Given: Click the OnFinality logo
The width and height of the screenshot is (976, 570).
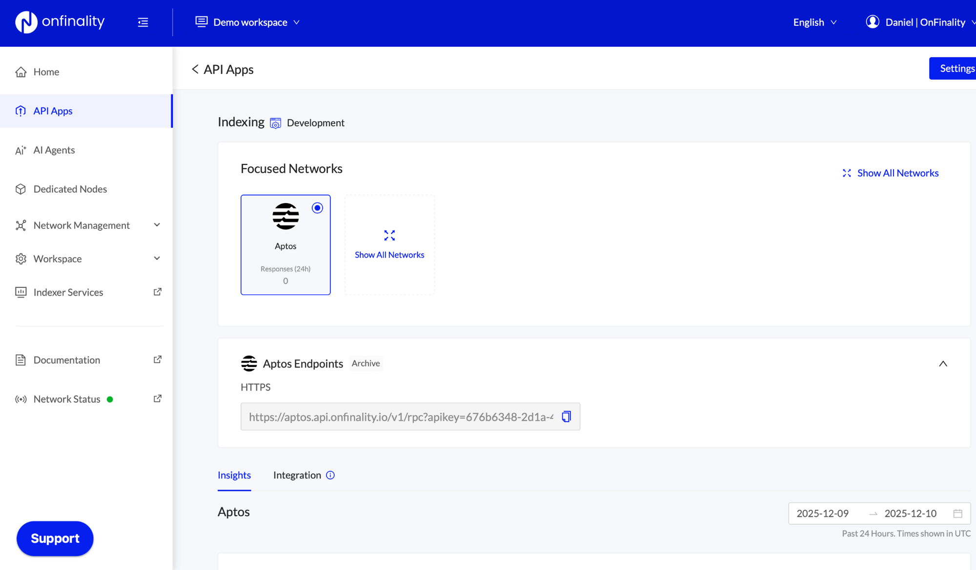Looking at the screenshot, I should point(60,21).
